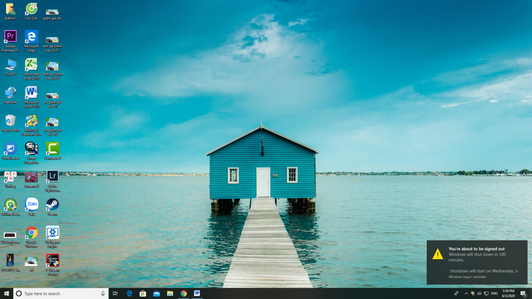
Task: Select the Steam desktop icon
Action: pyautogui.click(x=52, y=205)
